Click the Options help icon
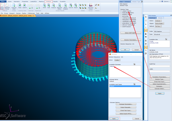Image resolution: width=172 pixels, height=121 pixels. (x=162, y=1)
